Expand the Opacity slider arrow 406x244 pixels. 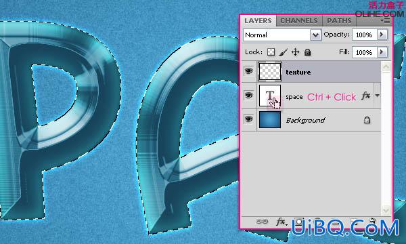382,35
